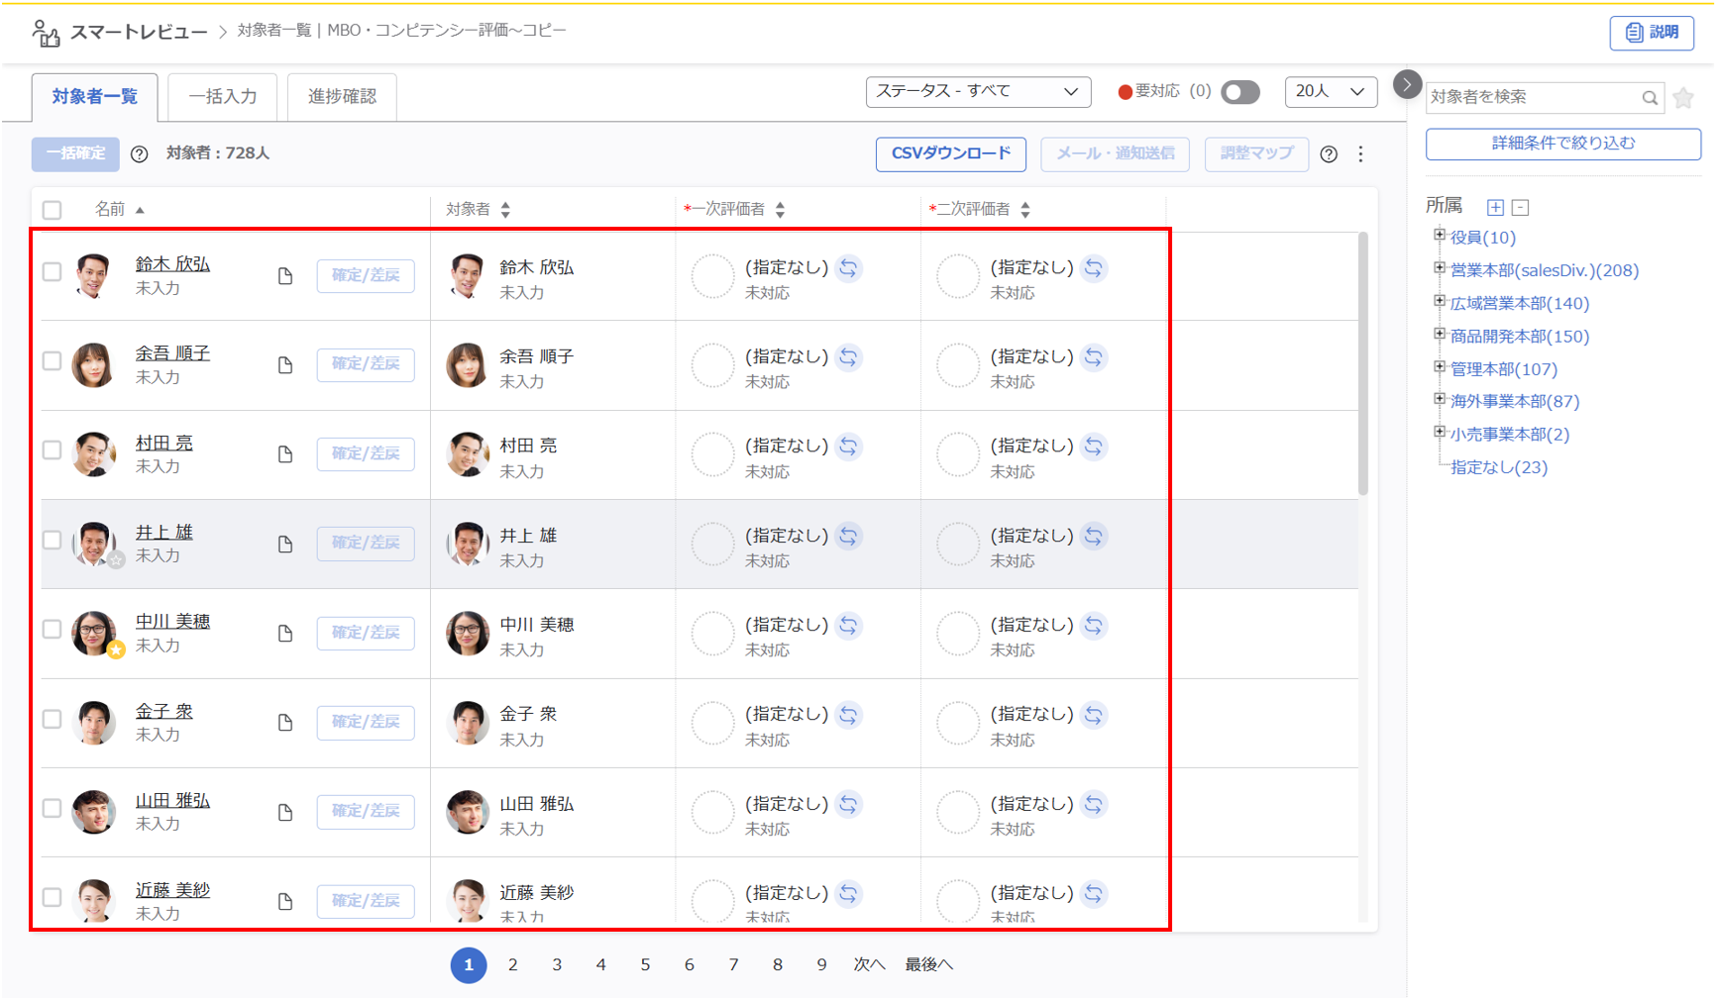Open document icon for 鈴木 欣弘

(285, 275)
